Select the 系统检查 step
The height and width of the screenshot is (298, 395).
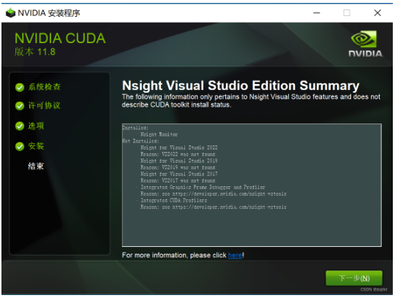(45, 87)
